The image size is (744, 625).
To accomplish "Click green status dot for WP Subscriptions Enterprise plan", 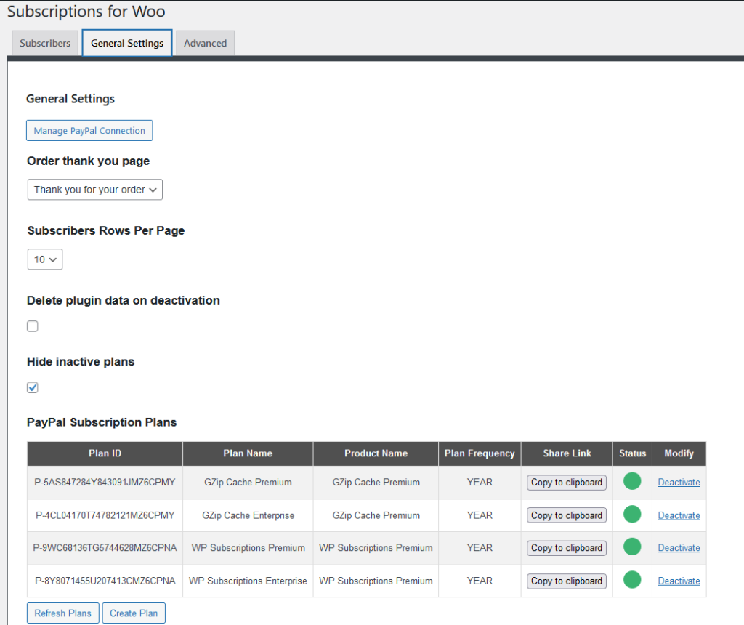I will click(x=632, y=580).
